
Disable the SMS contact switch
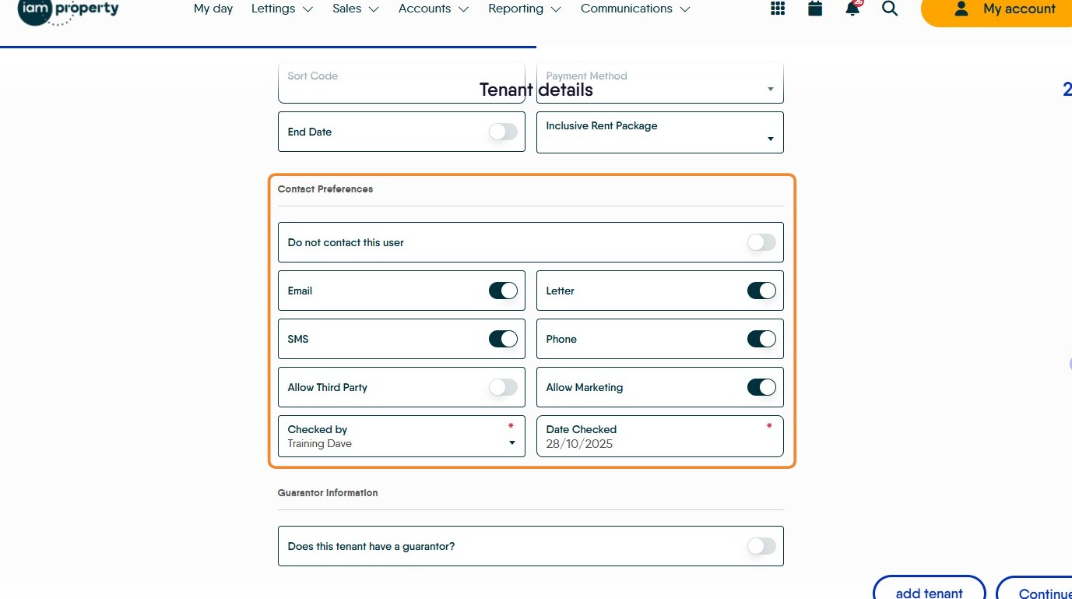click(x=503, y=339)
